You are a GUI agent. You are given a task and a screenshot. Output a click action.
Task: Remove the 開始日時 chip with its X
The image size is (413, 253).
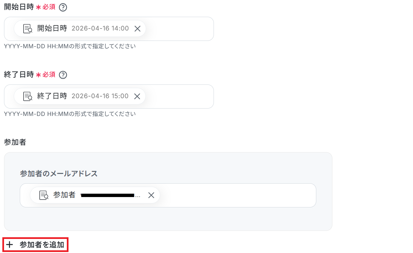pos(137,29)
